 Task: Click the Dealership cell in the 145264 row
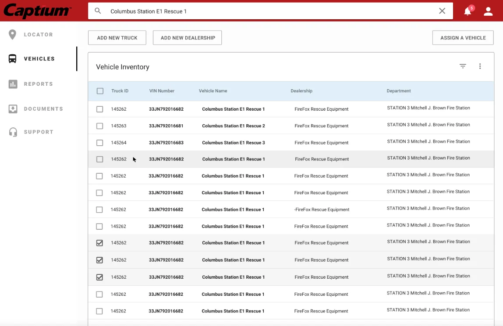tap(322, 143)
